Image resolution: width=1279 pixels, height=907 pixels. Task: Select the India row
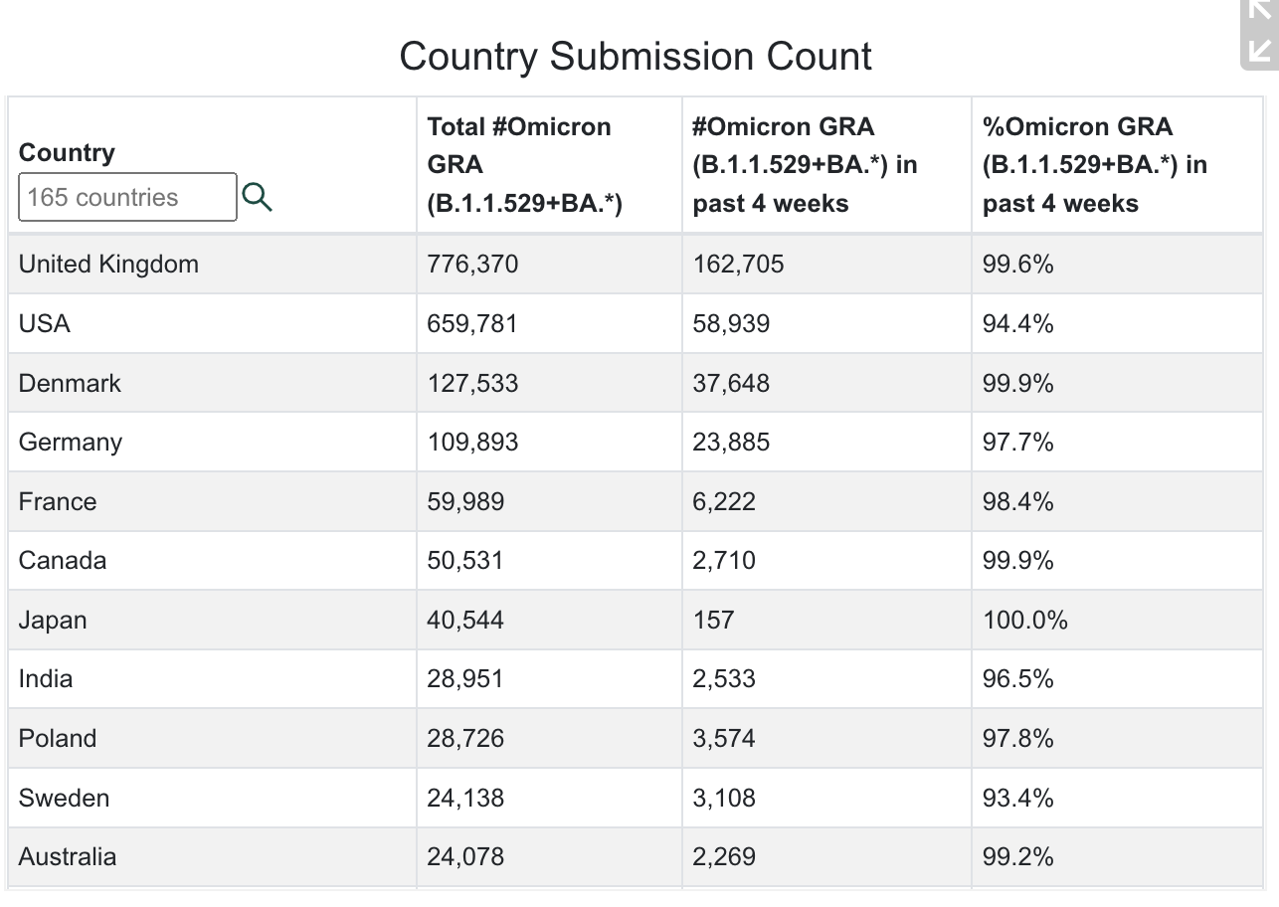(x=46, y=679)
